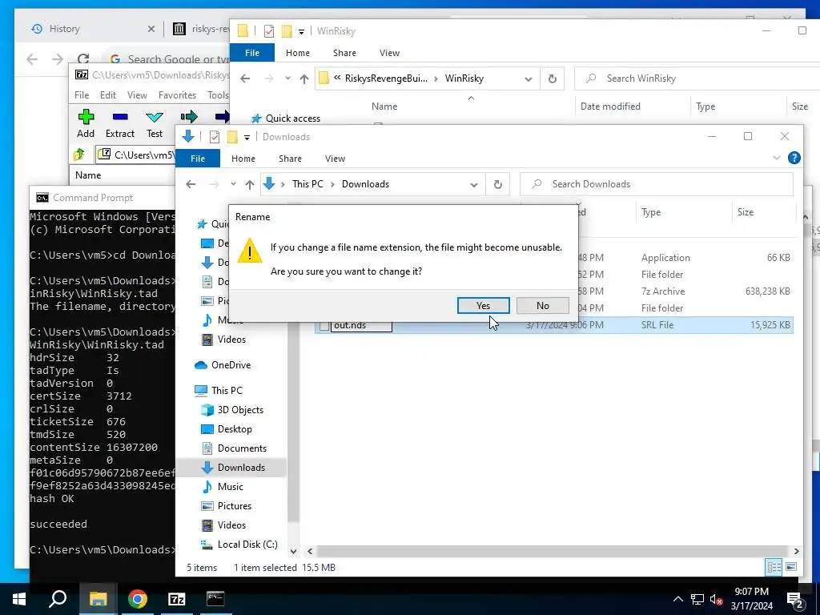Click quick access toolbar dropdown in Downloads

point(247,137)
